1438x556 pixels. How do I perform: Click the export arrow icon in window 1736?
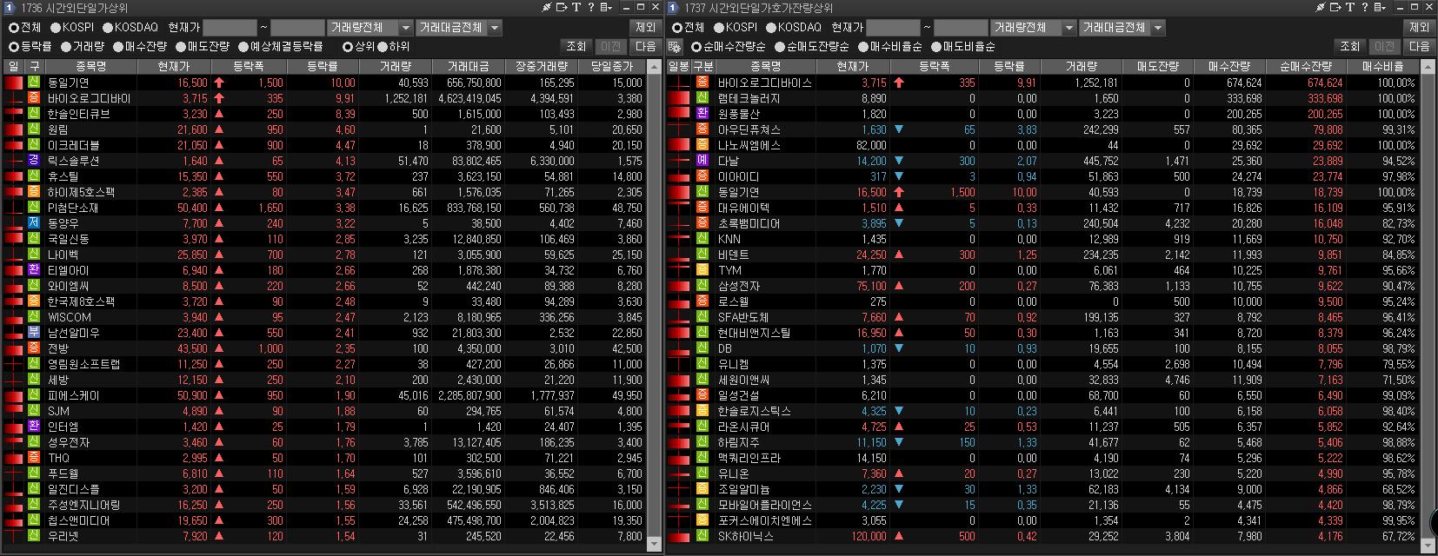(x=561, y=7)
